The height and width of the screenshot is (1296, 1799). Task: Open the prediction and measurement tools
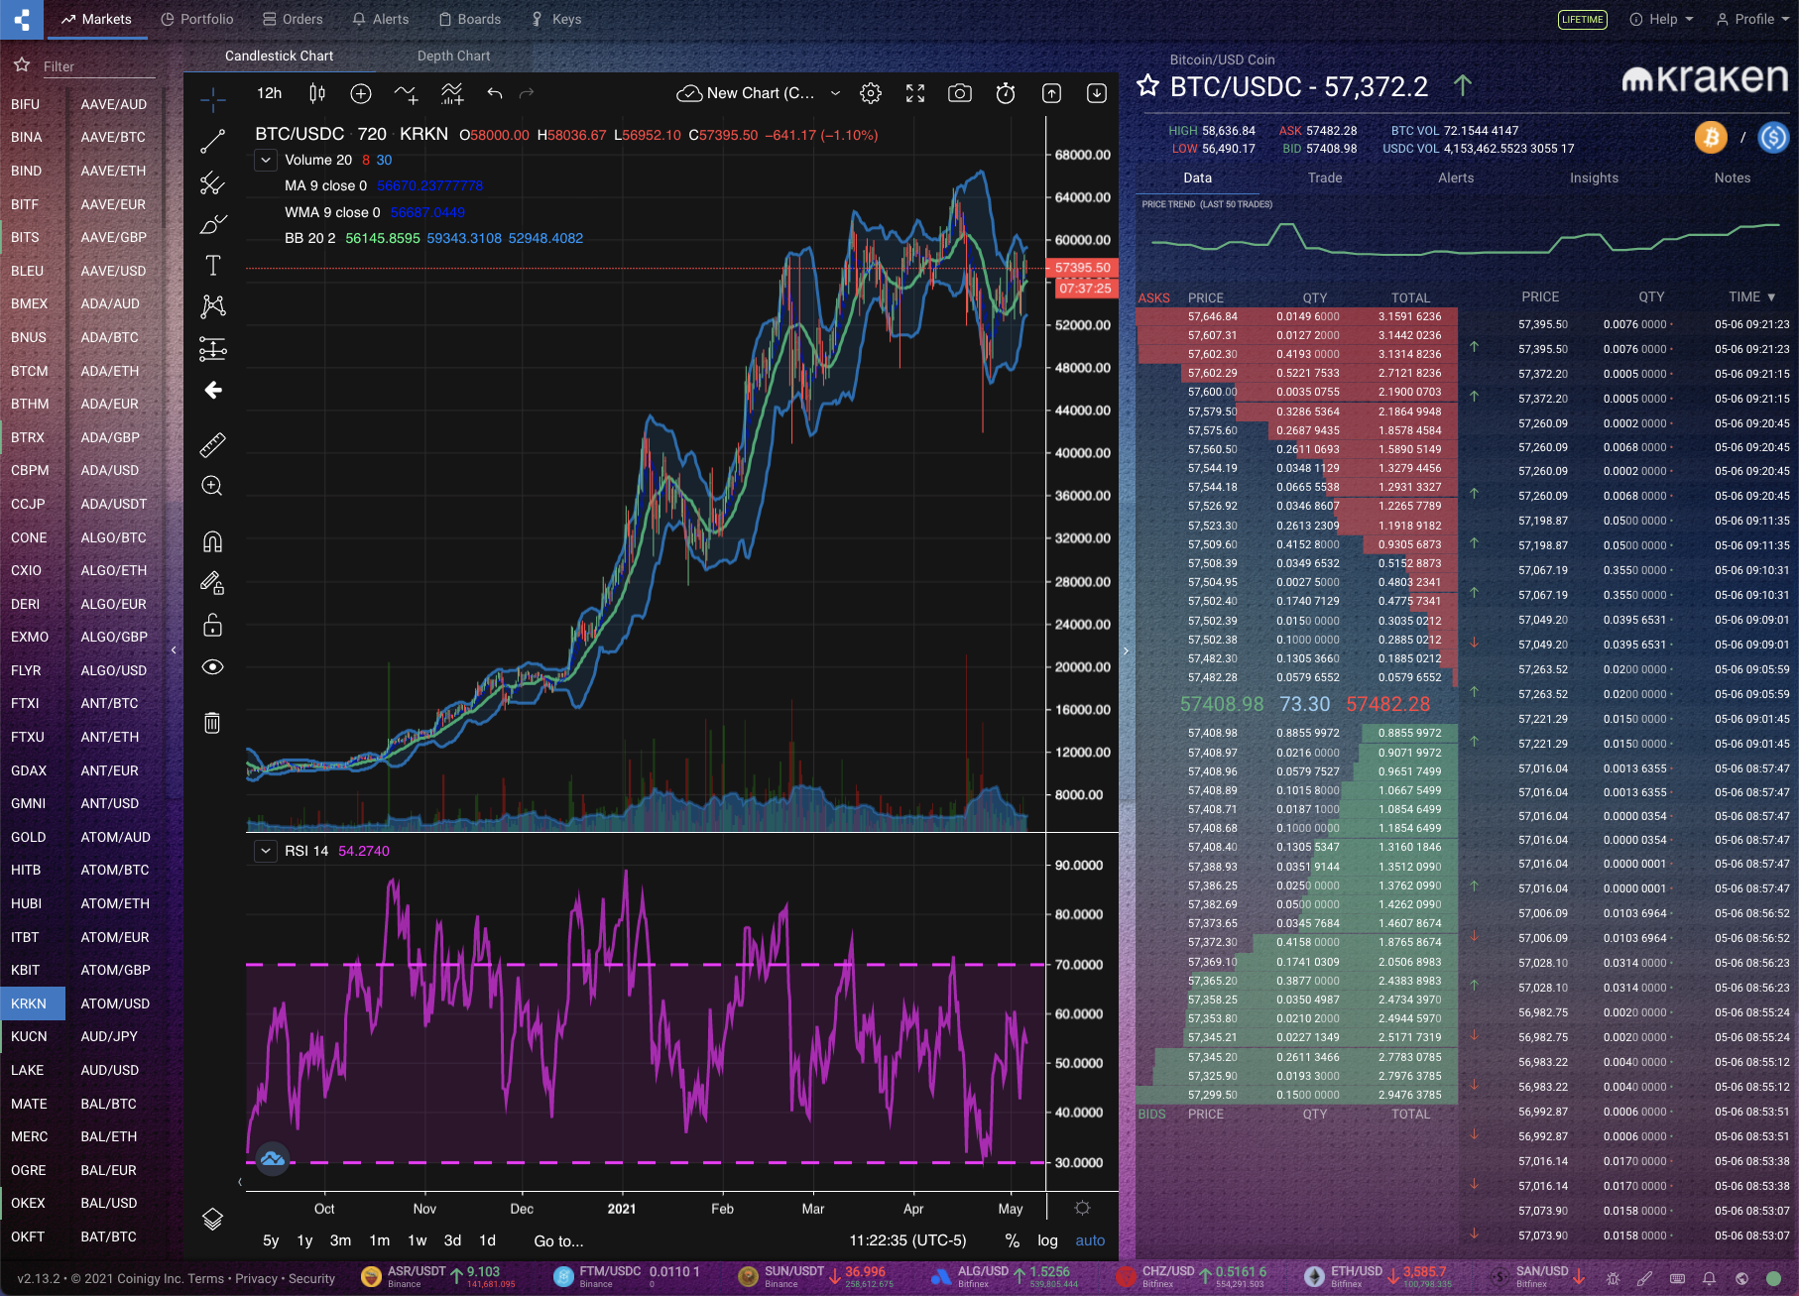tap(212, 349)
